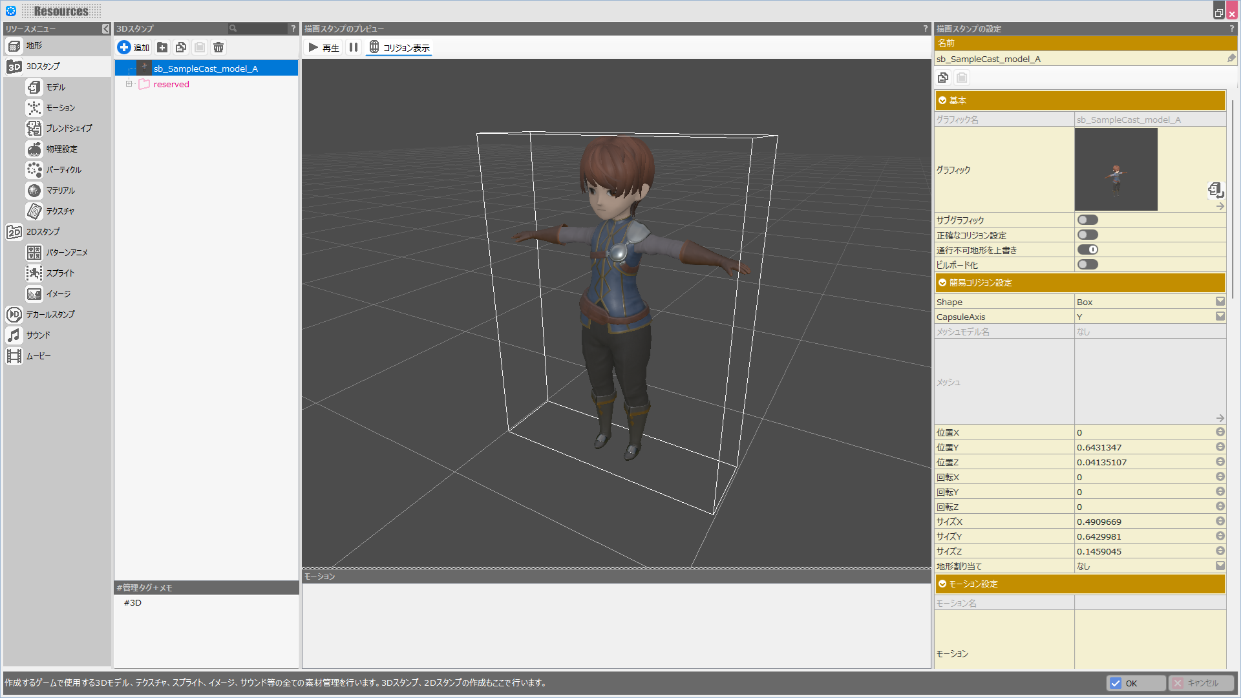Enable 正確なコリジョン設定 toggle
The height and width of the screenshot is (698, 1241).
coord(1087,235)
